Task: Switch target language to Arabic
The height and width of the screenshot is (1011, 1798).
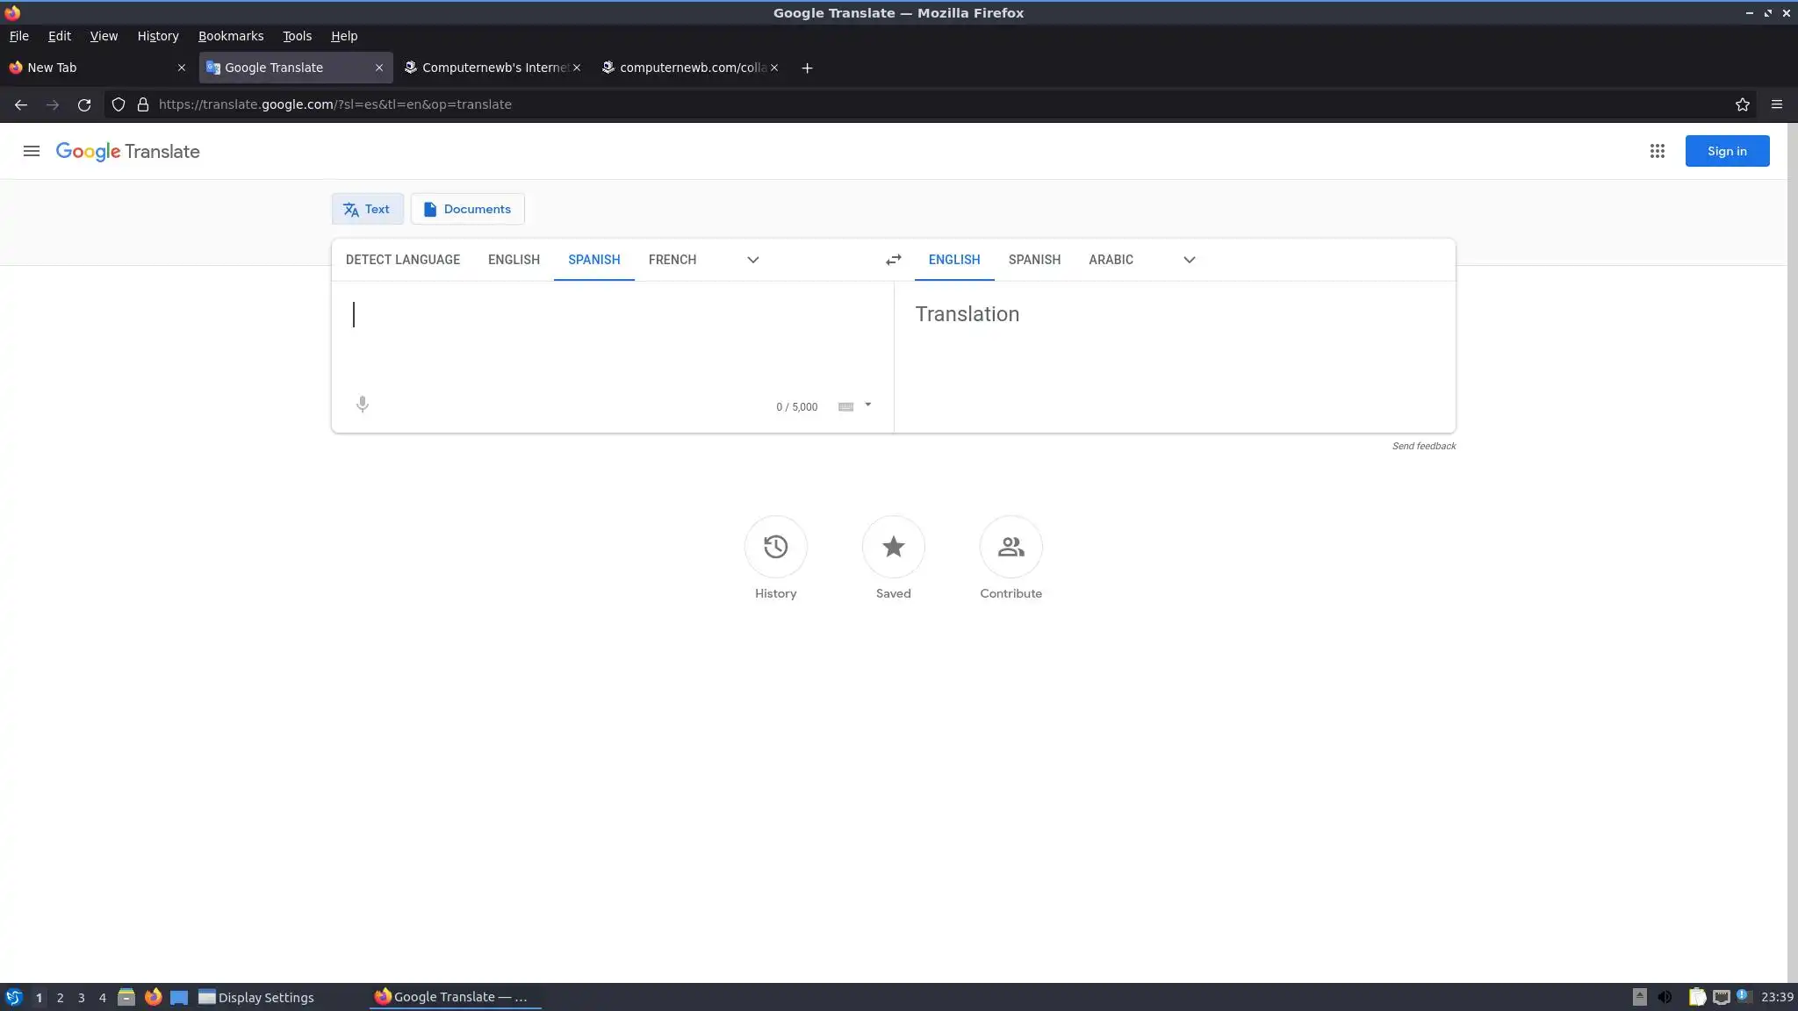Action: pyautogui.click(x=1111, y=260)
